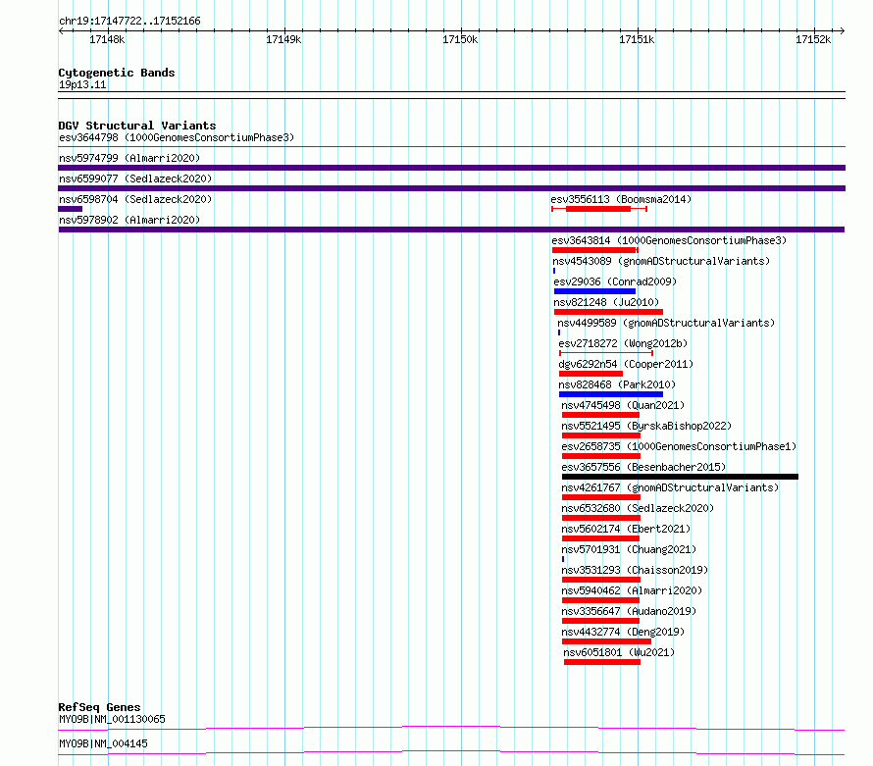This screenshot has height=766, width=873.
Task: Open the nsv5940462 (Almarri2020) label
Action: [x=632, y=590]
